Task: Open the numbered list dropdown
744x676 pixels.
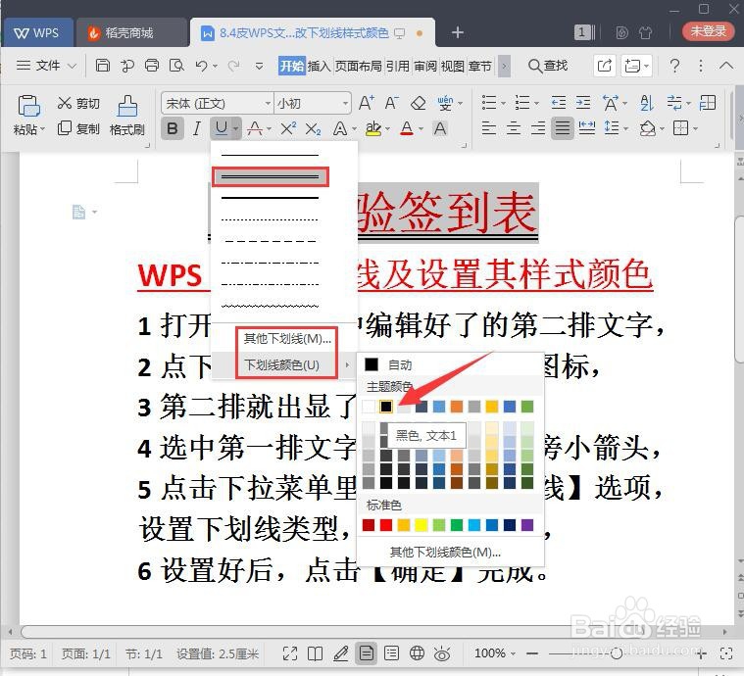Action: [536, 104]
